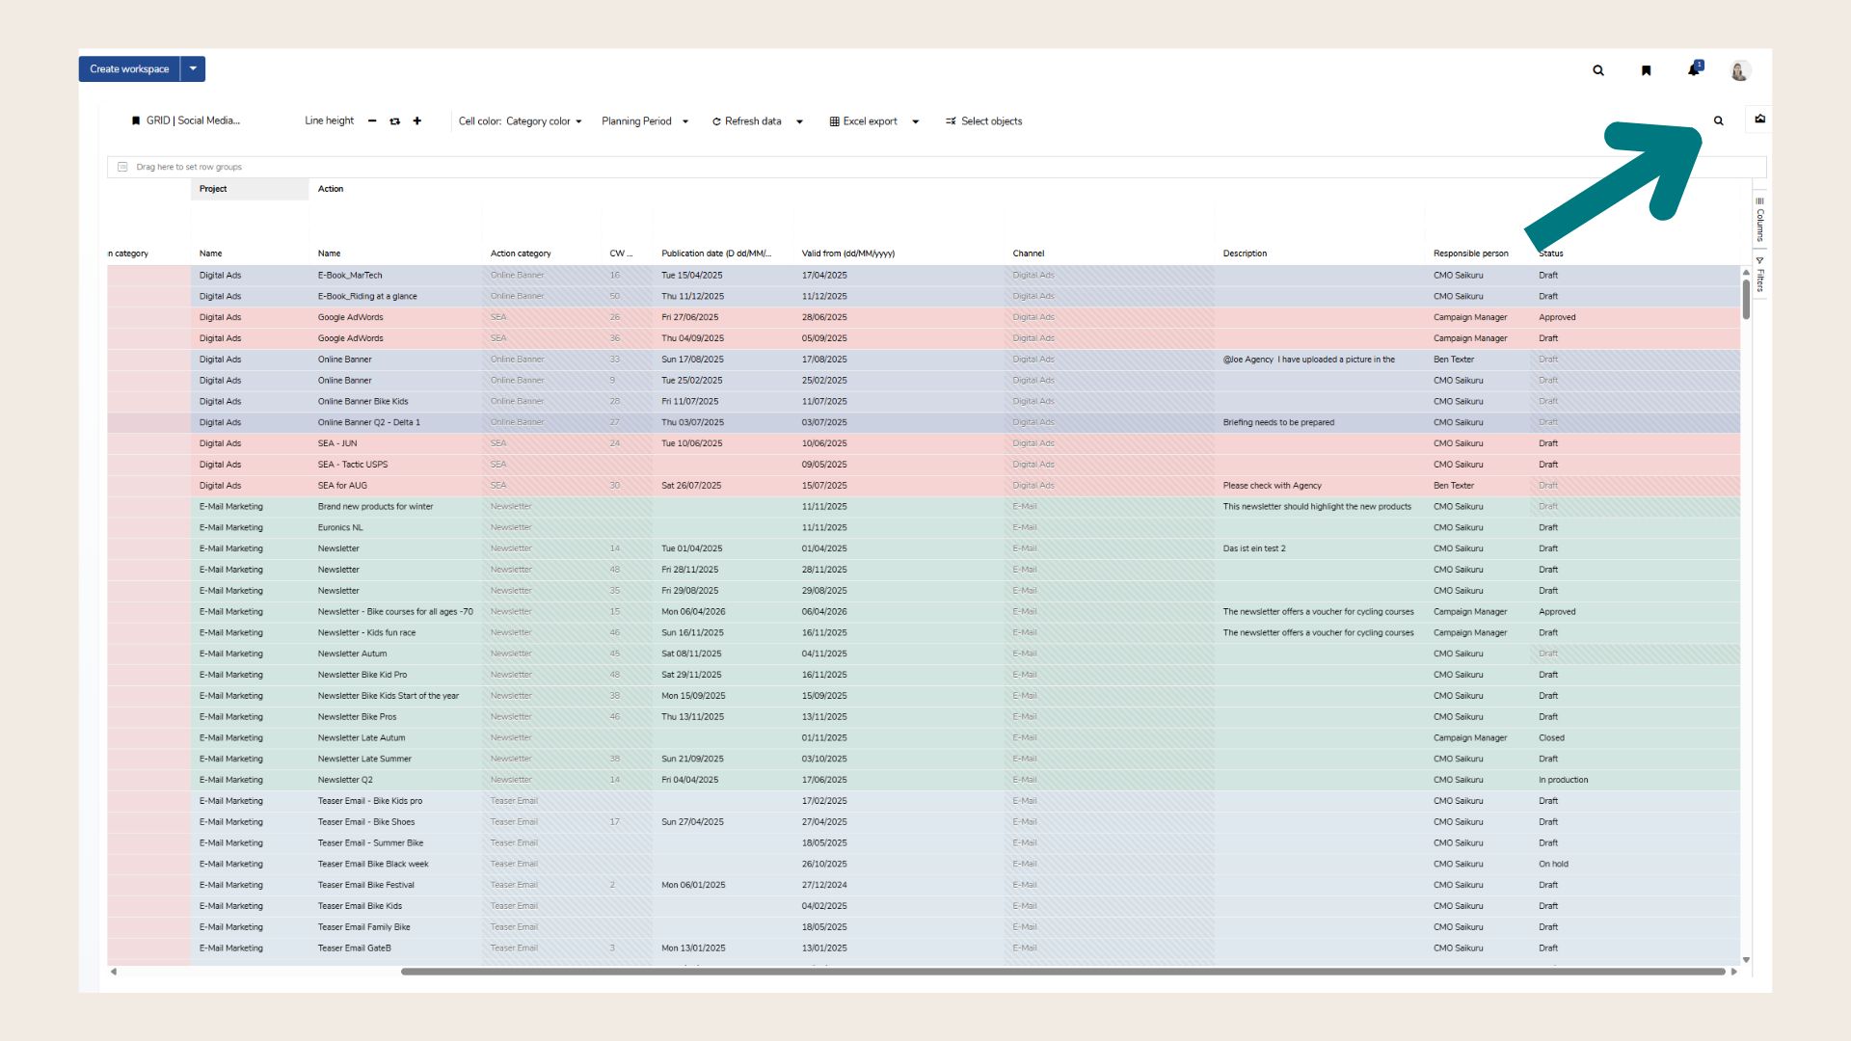Open the notifications bell
This screenshot has height=1041, width=1851.
point(1693,70)
